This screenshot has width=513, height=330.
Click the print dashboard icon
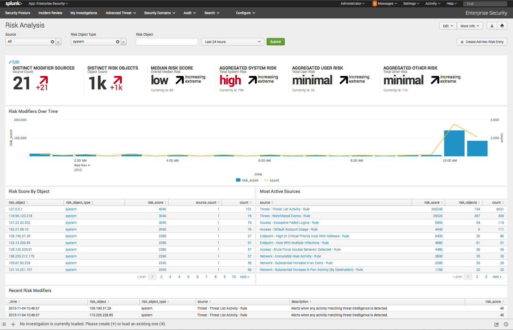coord(502,26)
